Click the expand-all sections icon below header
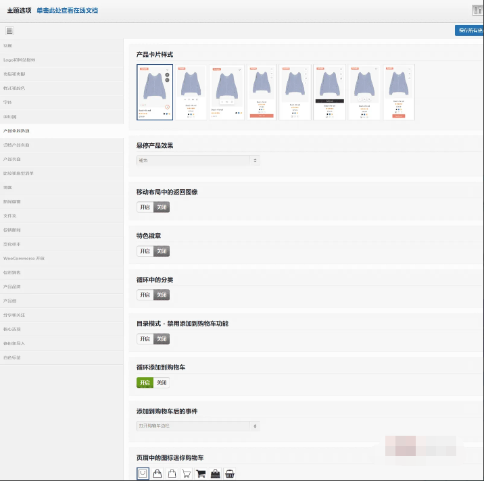 click(x=9, y=30)
